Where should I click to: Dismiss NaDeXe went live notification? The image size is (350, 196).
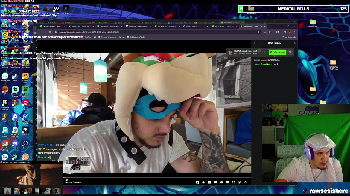point(290,52)
